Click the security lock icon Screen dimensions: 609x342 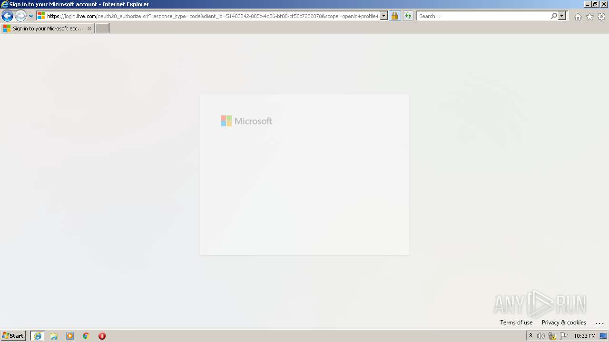pos(394,16)
